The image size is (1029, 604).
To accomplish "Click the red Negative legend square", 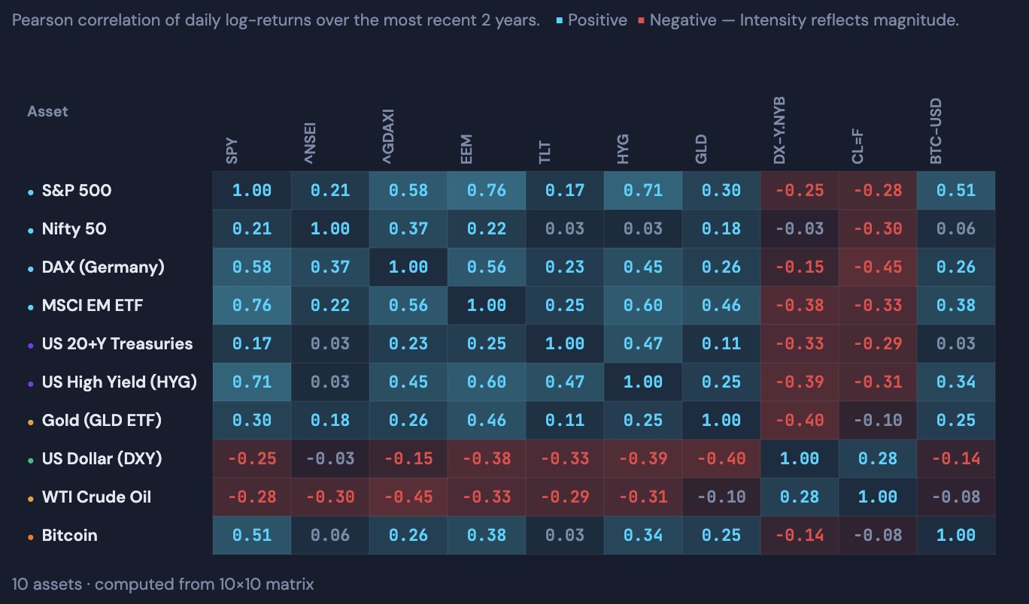I will pos(641,21).
